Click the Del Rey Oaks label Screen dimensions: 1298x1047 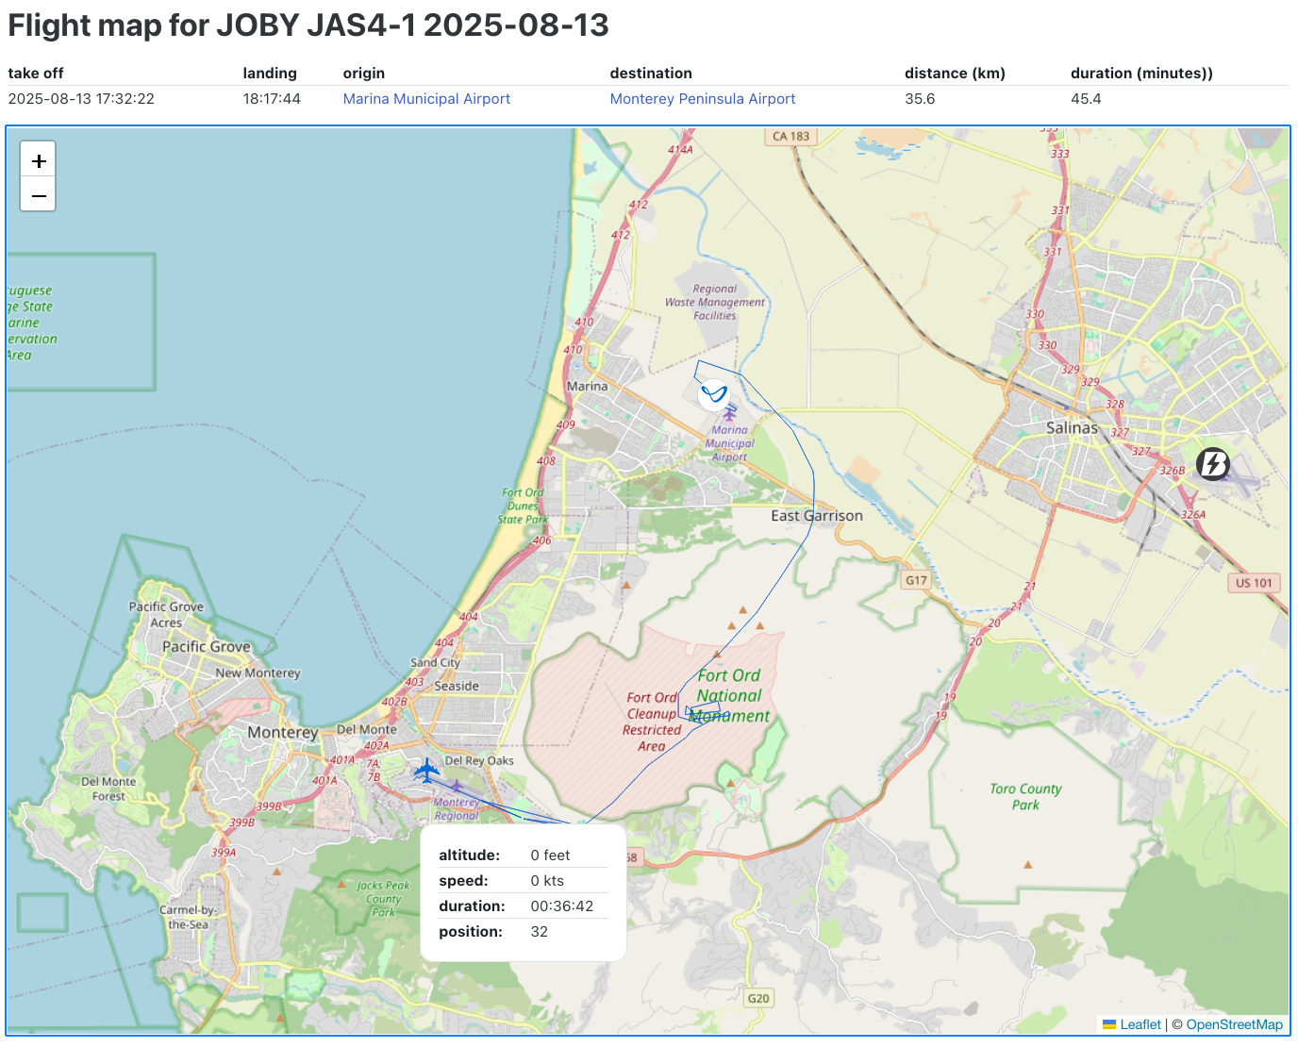(479, 761)
